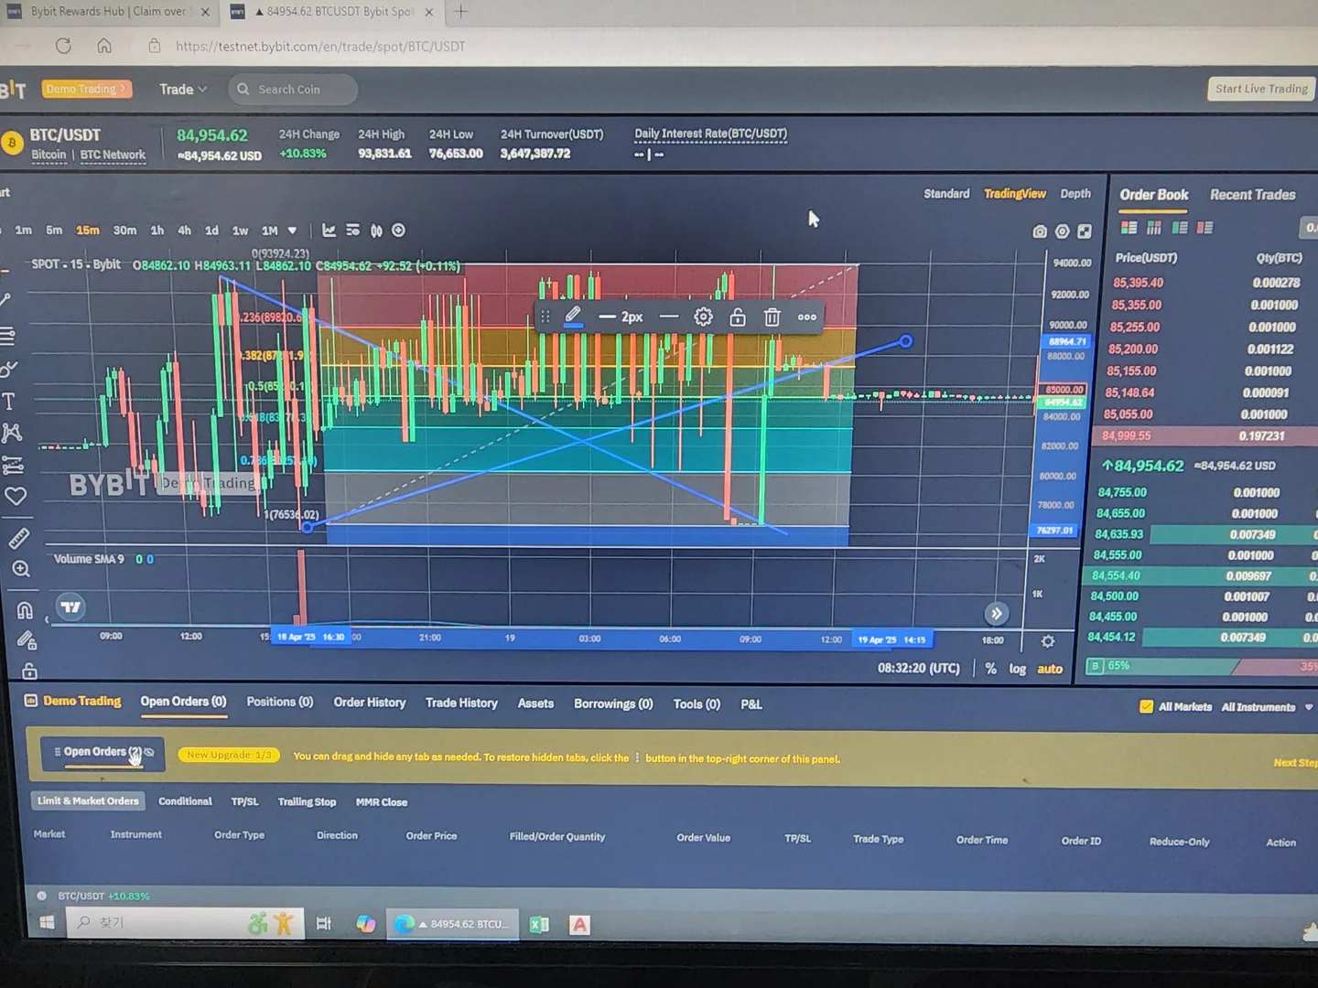Click the TradingView logo on the chart
This screenshot has width=1318, height=988.
click(x=70, y=606)
